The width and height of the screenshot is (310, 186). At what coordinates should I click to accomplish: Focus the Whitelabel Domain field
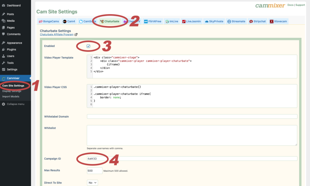coord(192,117)
